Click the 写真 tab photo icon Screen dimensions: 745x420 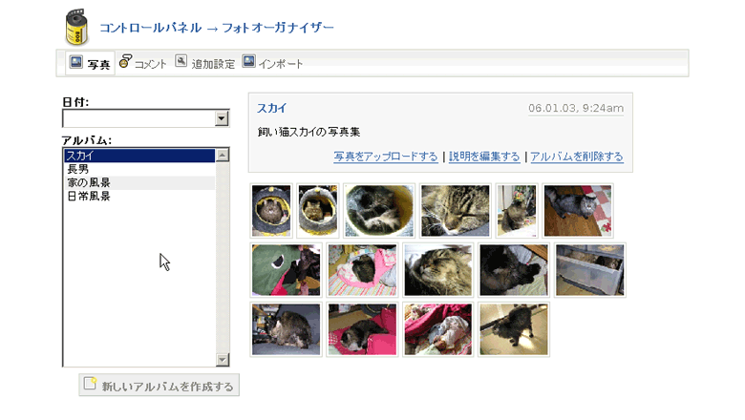76,62
